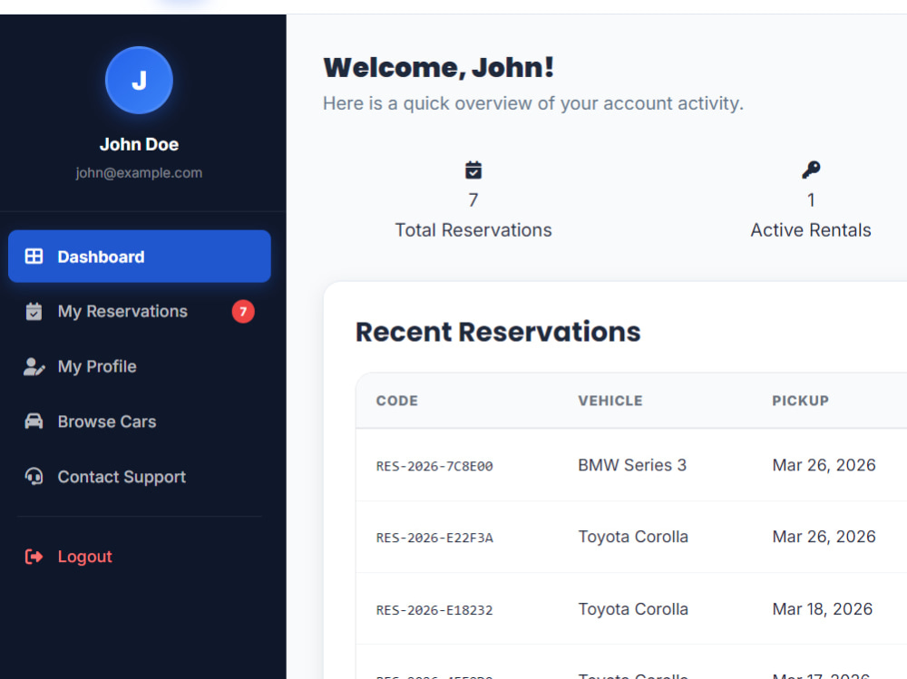Click the CODE column header
The image size is (907, 679).
click(x=397, y=401)
